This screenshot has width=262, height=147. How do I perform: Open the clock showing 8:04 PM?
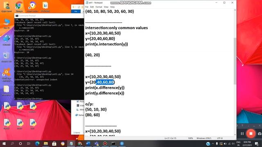click(247, 143)
